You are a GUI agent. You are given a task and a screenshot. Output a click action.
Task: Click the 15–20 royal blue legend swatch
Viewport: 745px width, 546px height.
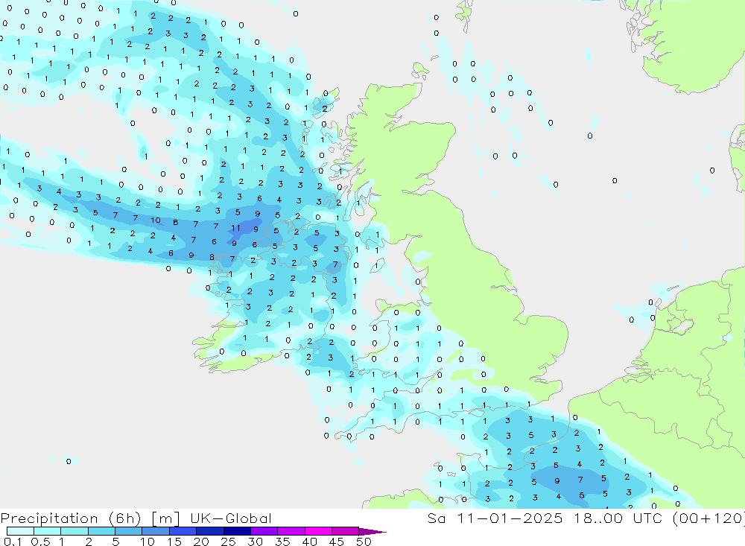[183, 531]
